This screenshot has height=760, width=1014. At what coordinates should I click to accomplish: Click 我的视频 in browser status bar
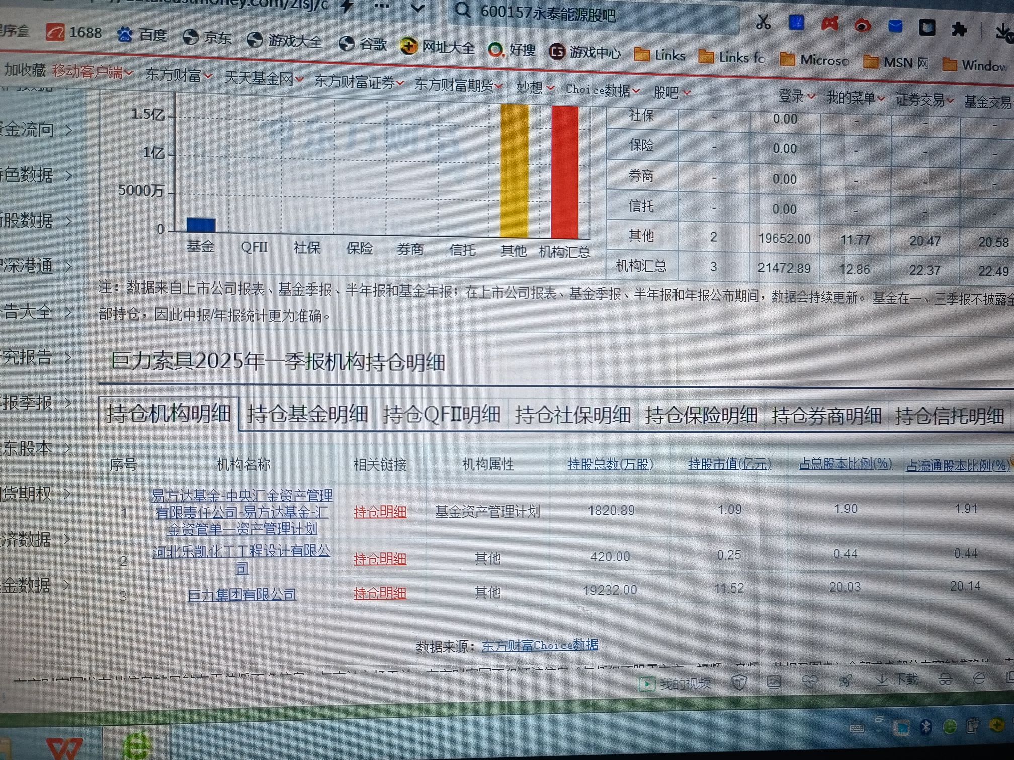point(675,683)
